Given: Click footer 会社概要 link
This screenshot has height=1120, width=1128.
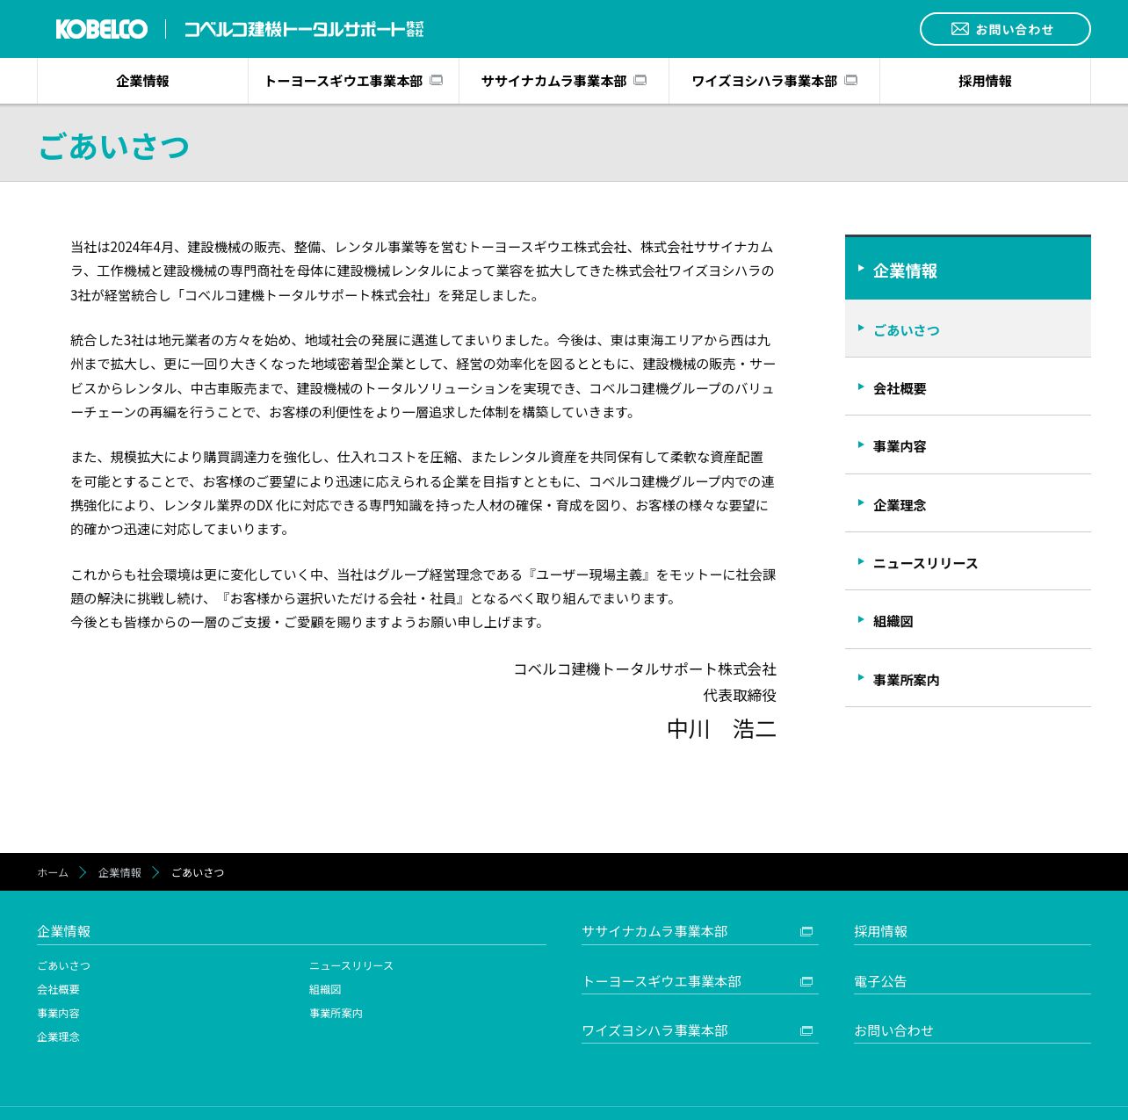Looking at the screenshot, I should point(58,989).
